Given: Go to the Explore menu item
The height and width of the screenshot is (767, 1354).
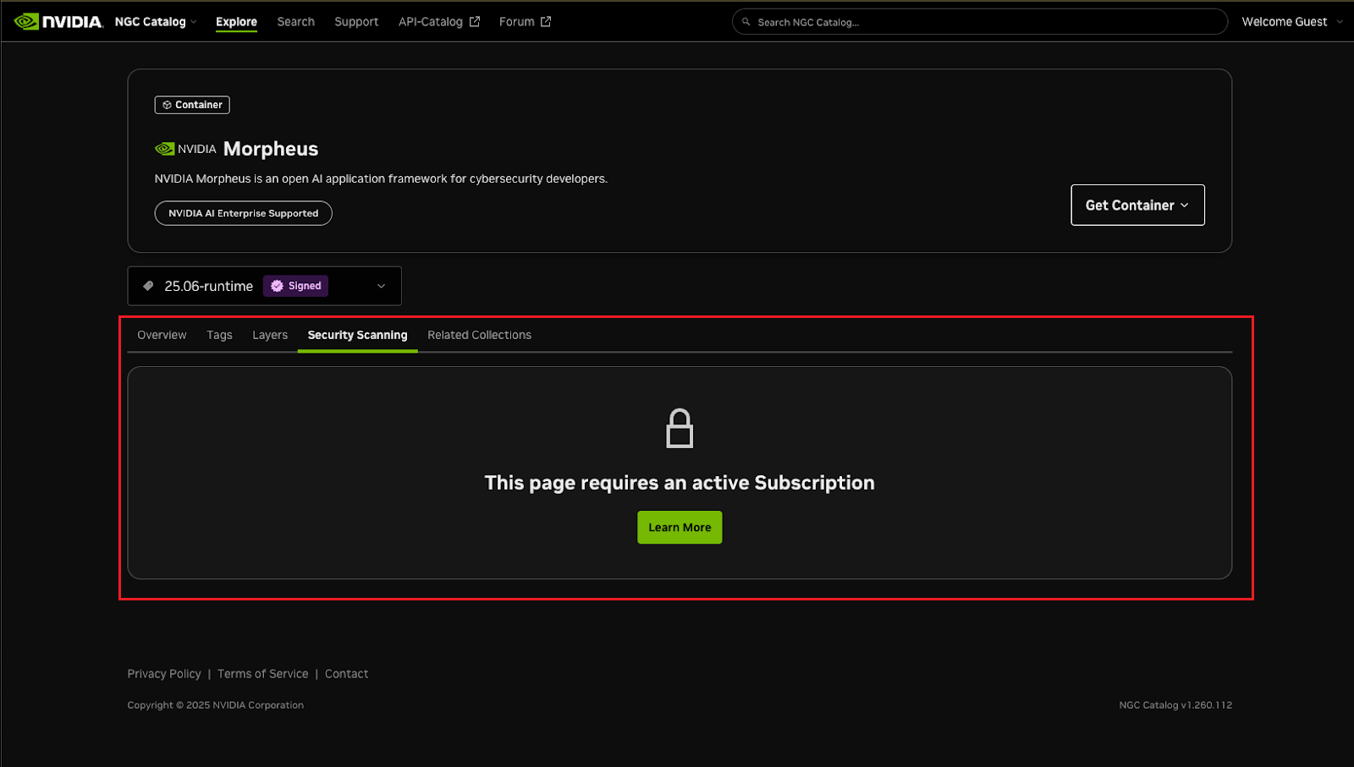Looking at the screenshot, I should 236,22.
